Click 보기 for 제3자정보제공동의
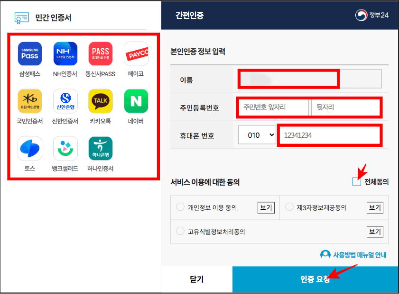Screen dimensions: 399x294 (375, 208)
